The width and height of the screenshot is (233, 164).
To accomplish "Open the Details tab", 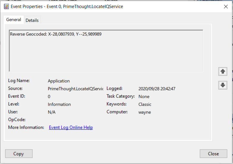I will (32, 20).
